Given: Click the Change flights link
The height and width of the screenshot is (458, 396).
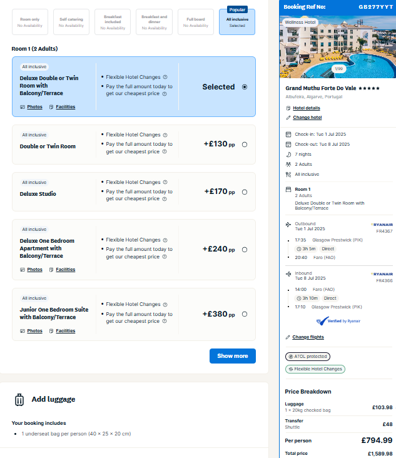Looking at the screenshot, I should click(x=308, y=337).
